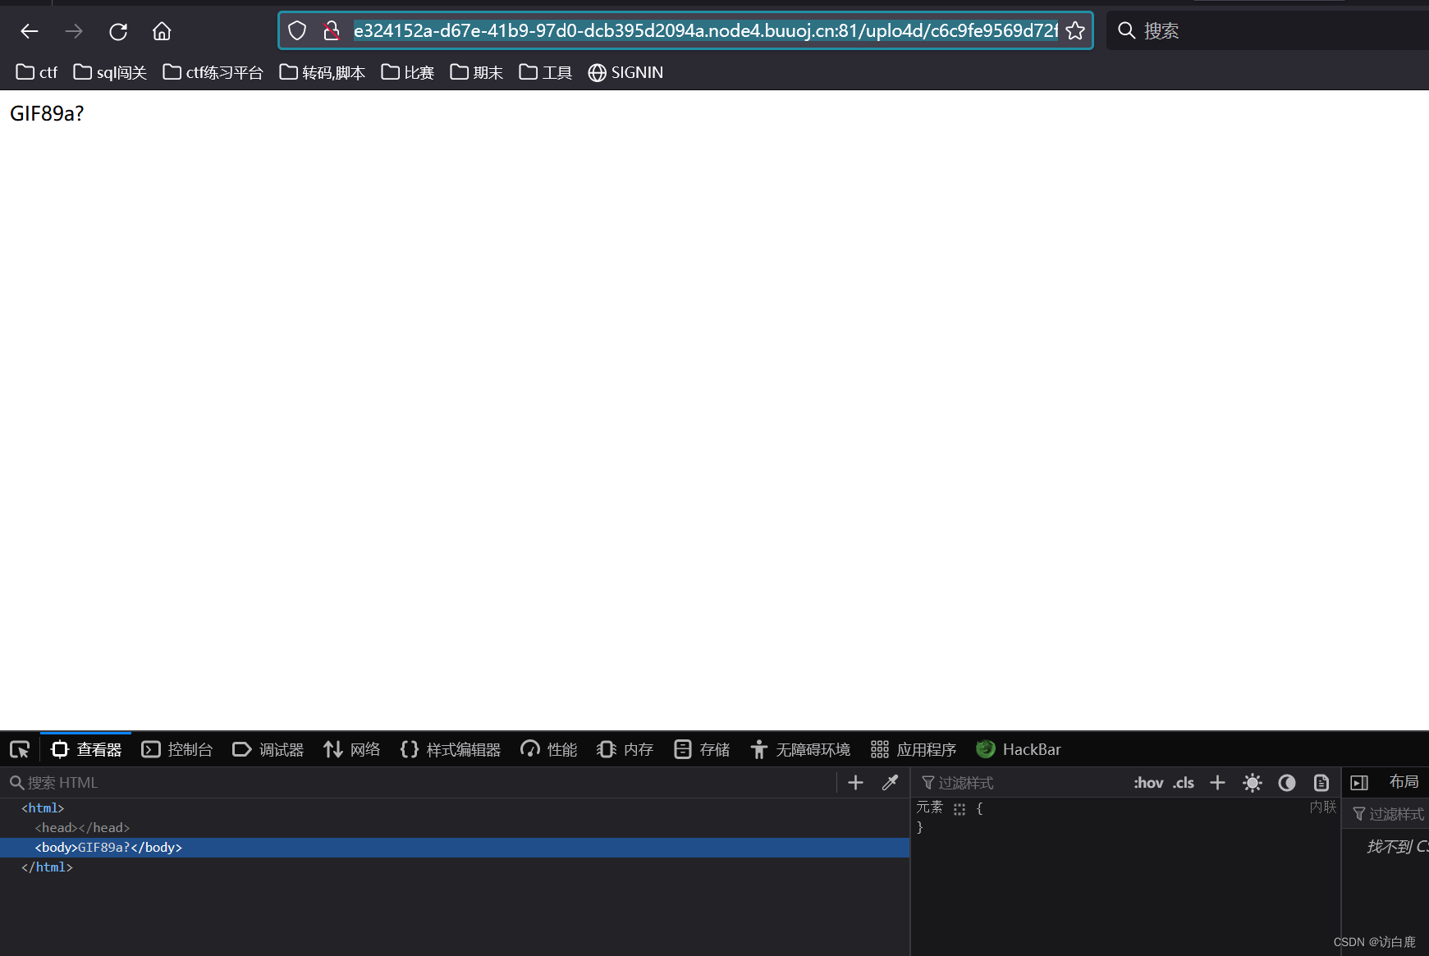Toggle print media emulation icon
1429x956 pixels.
click(x=1321, y=782)
